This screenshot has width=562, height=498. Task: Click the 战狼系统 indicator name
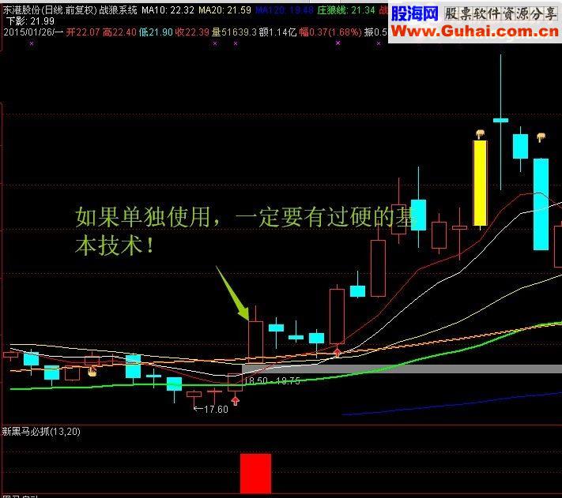click(x=118, y=10)
